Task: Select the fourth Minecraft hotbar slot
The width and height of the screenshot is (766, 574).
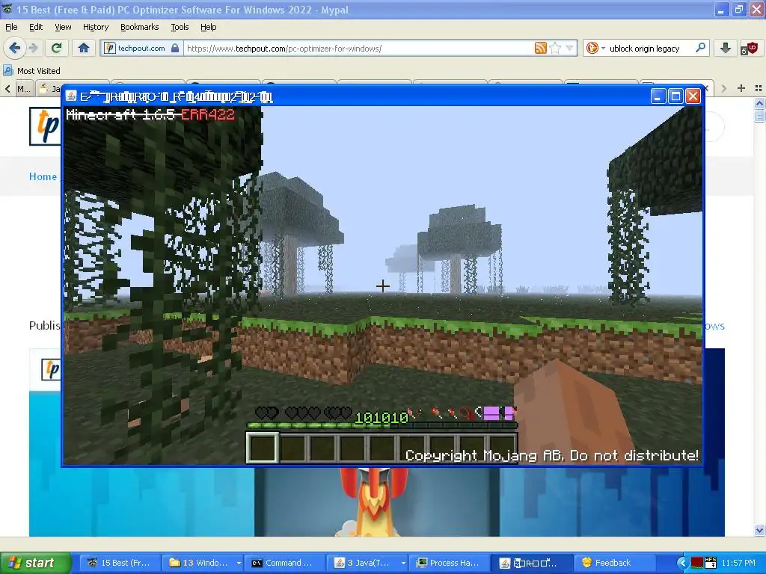Action: 352,448
